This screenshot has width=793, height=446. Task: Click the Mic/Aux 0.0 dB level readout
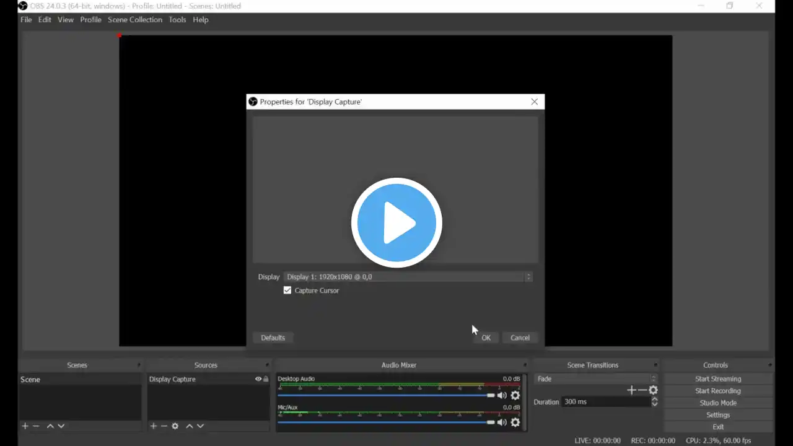point(512,408)
